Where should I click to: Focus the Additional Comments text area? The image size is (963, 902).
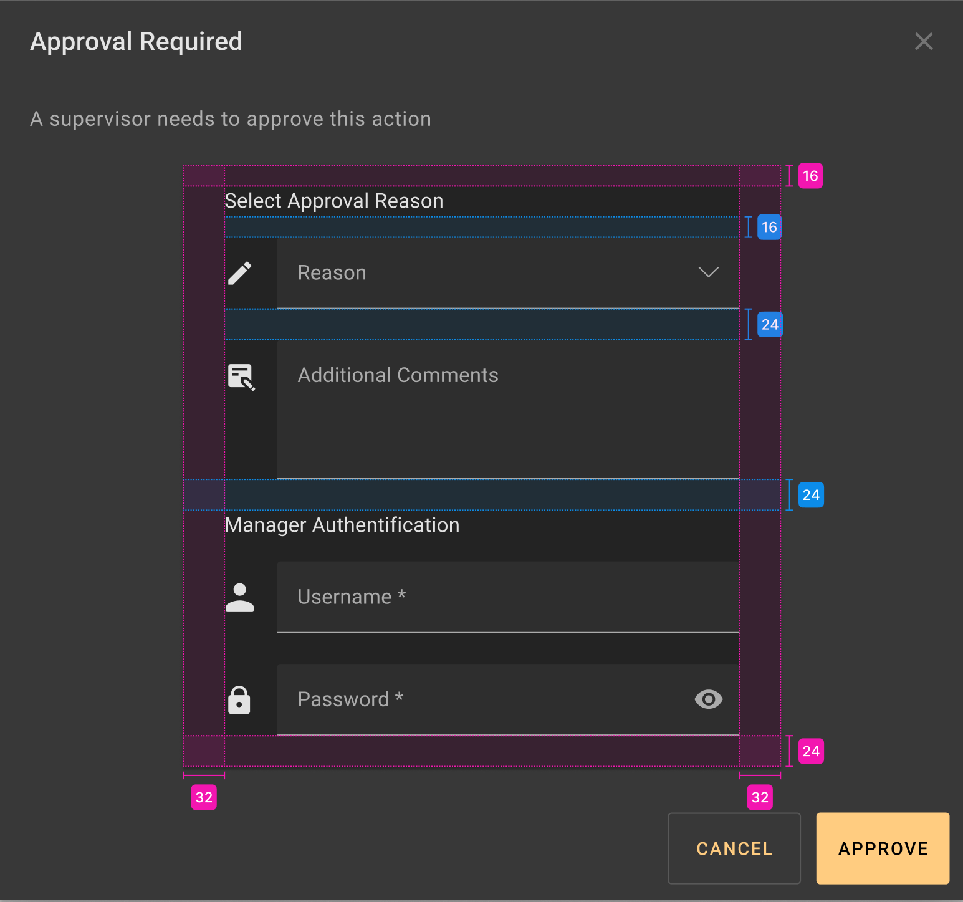(x=506, y=411)
